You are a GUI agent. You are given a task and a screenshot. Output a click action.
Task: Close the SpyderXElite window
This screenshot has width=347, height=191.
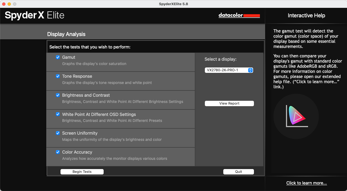4,4
